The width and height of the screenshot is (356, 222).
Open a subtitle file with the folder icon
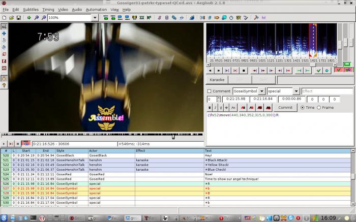(x=11, y=17)
